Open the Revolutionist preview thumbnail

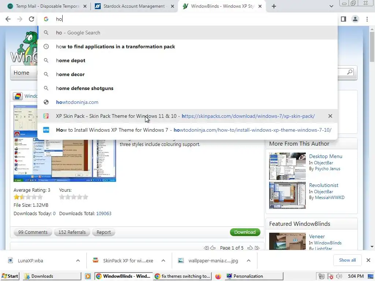tap(287, 195)
